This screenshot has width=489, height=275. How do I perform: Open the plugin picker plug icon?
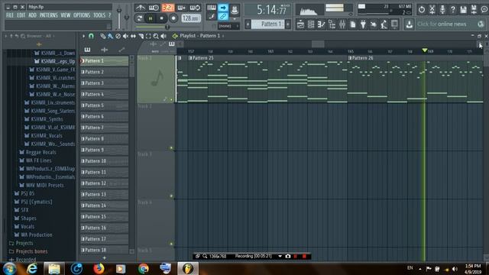coord(363,24)
